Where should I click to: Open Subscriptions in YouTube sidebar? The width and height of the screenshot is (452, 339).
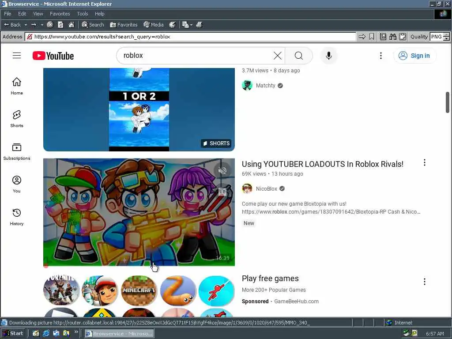(17, 152)
